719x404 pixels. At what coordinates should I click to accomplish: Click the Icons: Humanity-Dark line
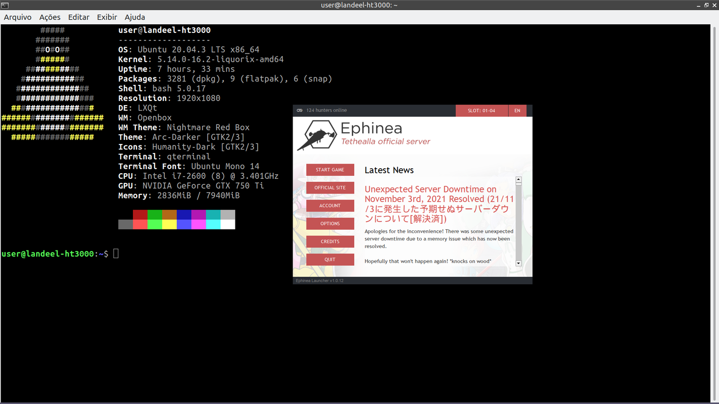pos(188,147)
